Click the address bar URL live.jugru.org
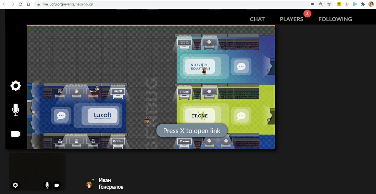This screenshot has width=376, height=194. point(68,4)
